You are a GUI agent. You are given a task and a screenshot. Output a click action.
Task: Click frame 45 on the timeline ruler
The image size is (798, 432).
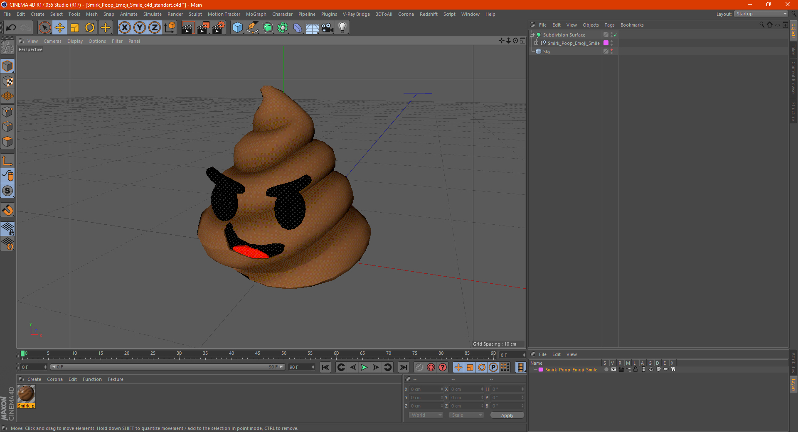tap(258, 354)
